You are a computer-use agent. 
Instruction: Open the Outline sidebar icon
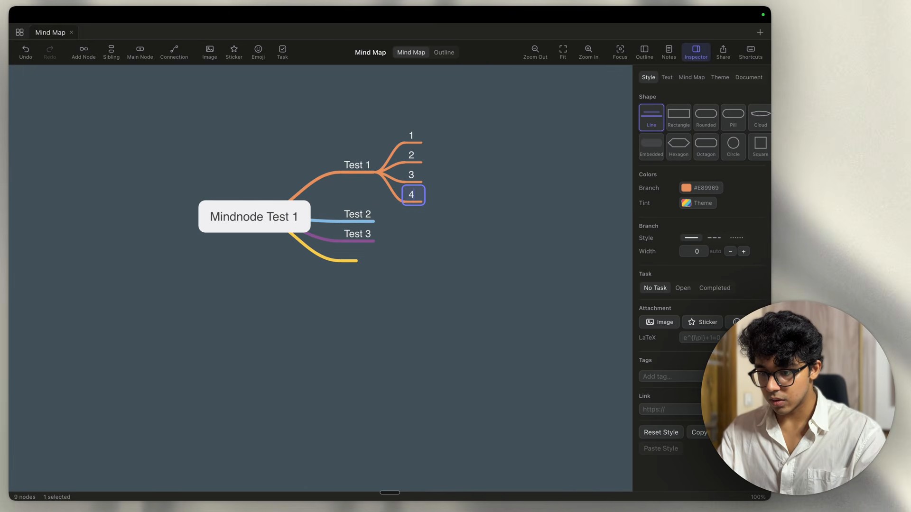coord(644,52)
